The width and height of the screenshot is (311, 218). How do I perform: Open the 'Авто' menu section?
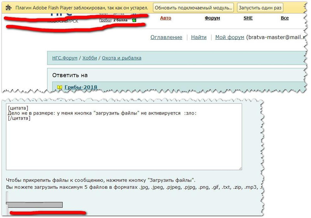pos(166,18)
